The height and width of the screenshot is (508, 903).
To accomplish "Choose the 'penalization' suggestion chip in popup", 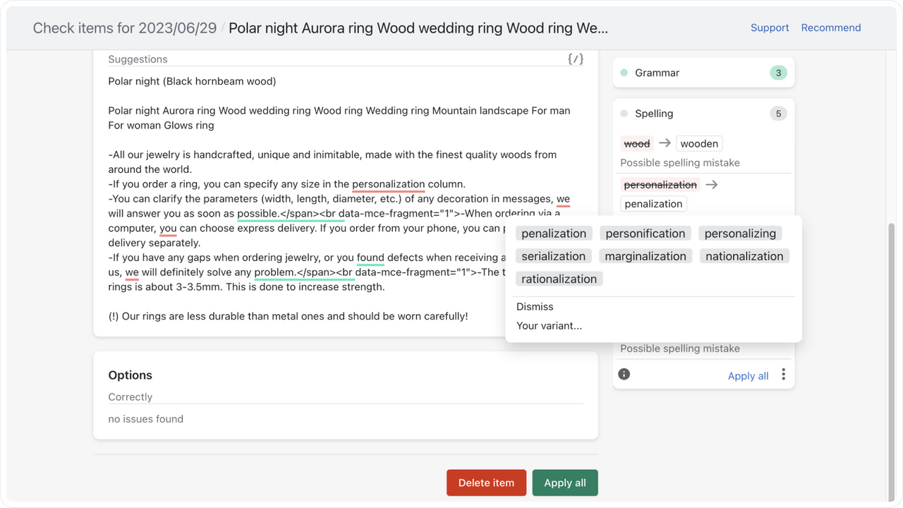I will 554,234.
